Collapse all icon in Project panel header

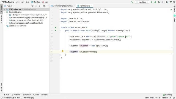[40, 6]
